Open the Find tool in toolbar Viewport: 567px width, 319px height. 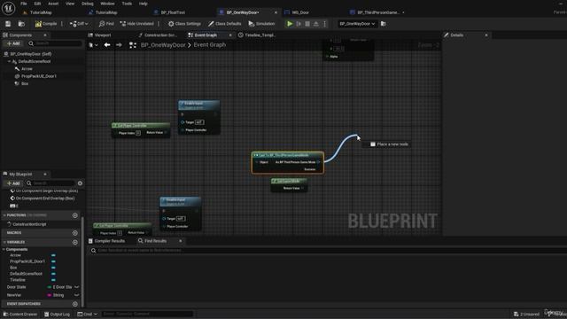pyautogui.click(x=106, y=24)
